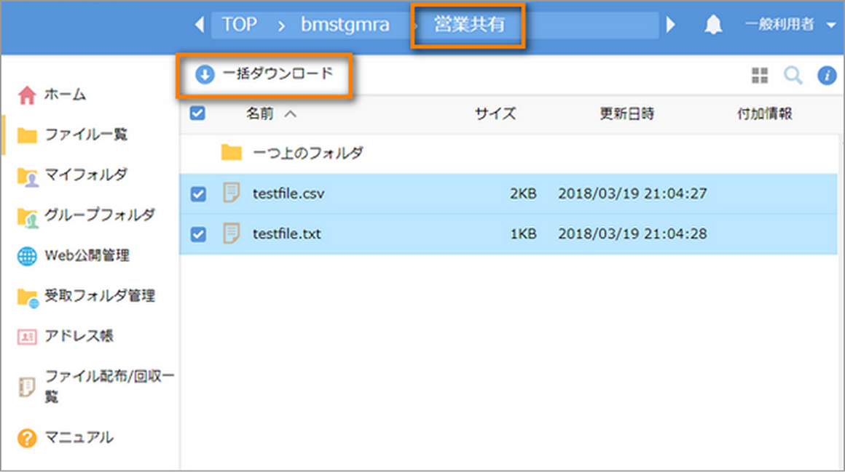Click the search magnifier icon
Image resolution: width=845 pixels, height=472 pixels.
(x=793, y=75)
